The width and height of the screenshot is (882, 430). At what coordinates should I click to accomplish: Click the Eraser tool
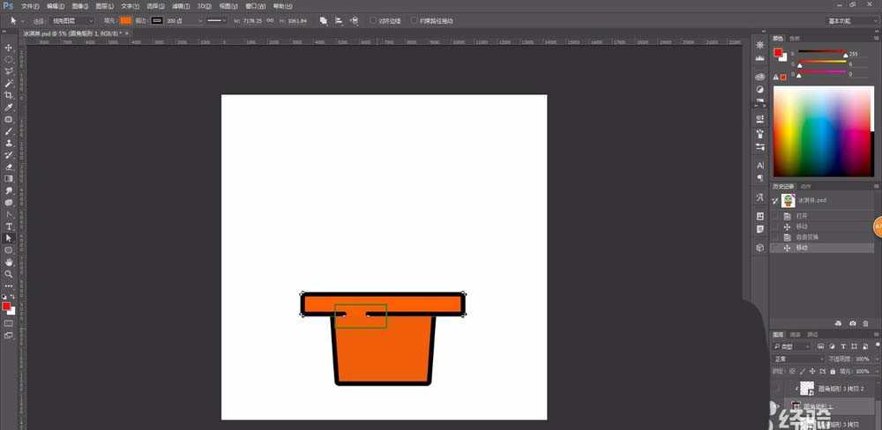[x=9, y=167]
